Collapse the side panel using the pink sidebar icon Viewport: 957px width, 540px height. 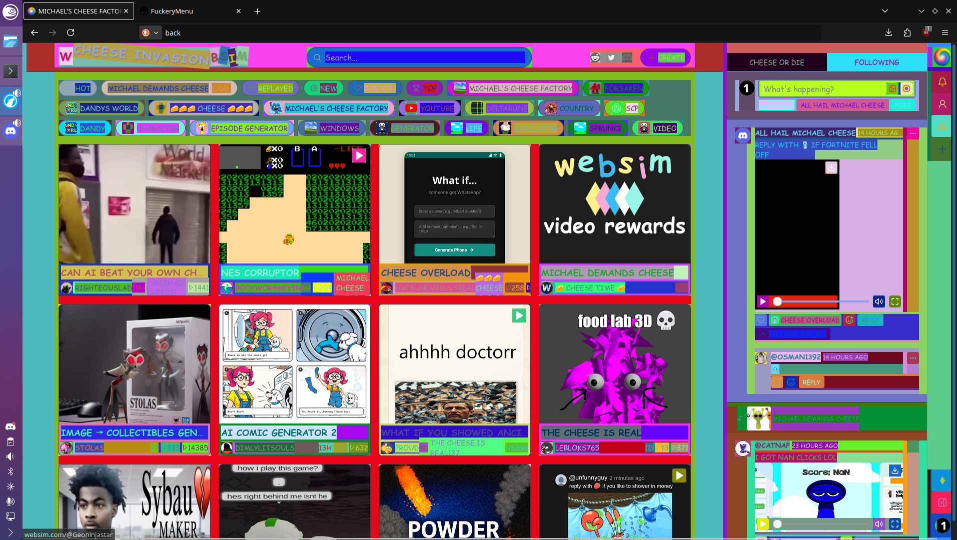(x=942, y=502)
